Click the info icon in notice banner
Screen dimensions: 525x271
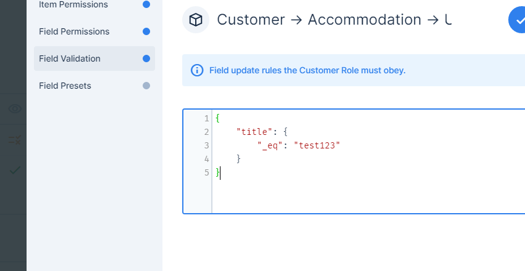[197, 70]
